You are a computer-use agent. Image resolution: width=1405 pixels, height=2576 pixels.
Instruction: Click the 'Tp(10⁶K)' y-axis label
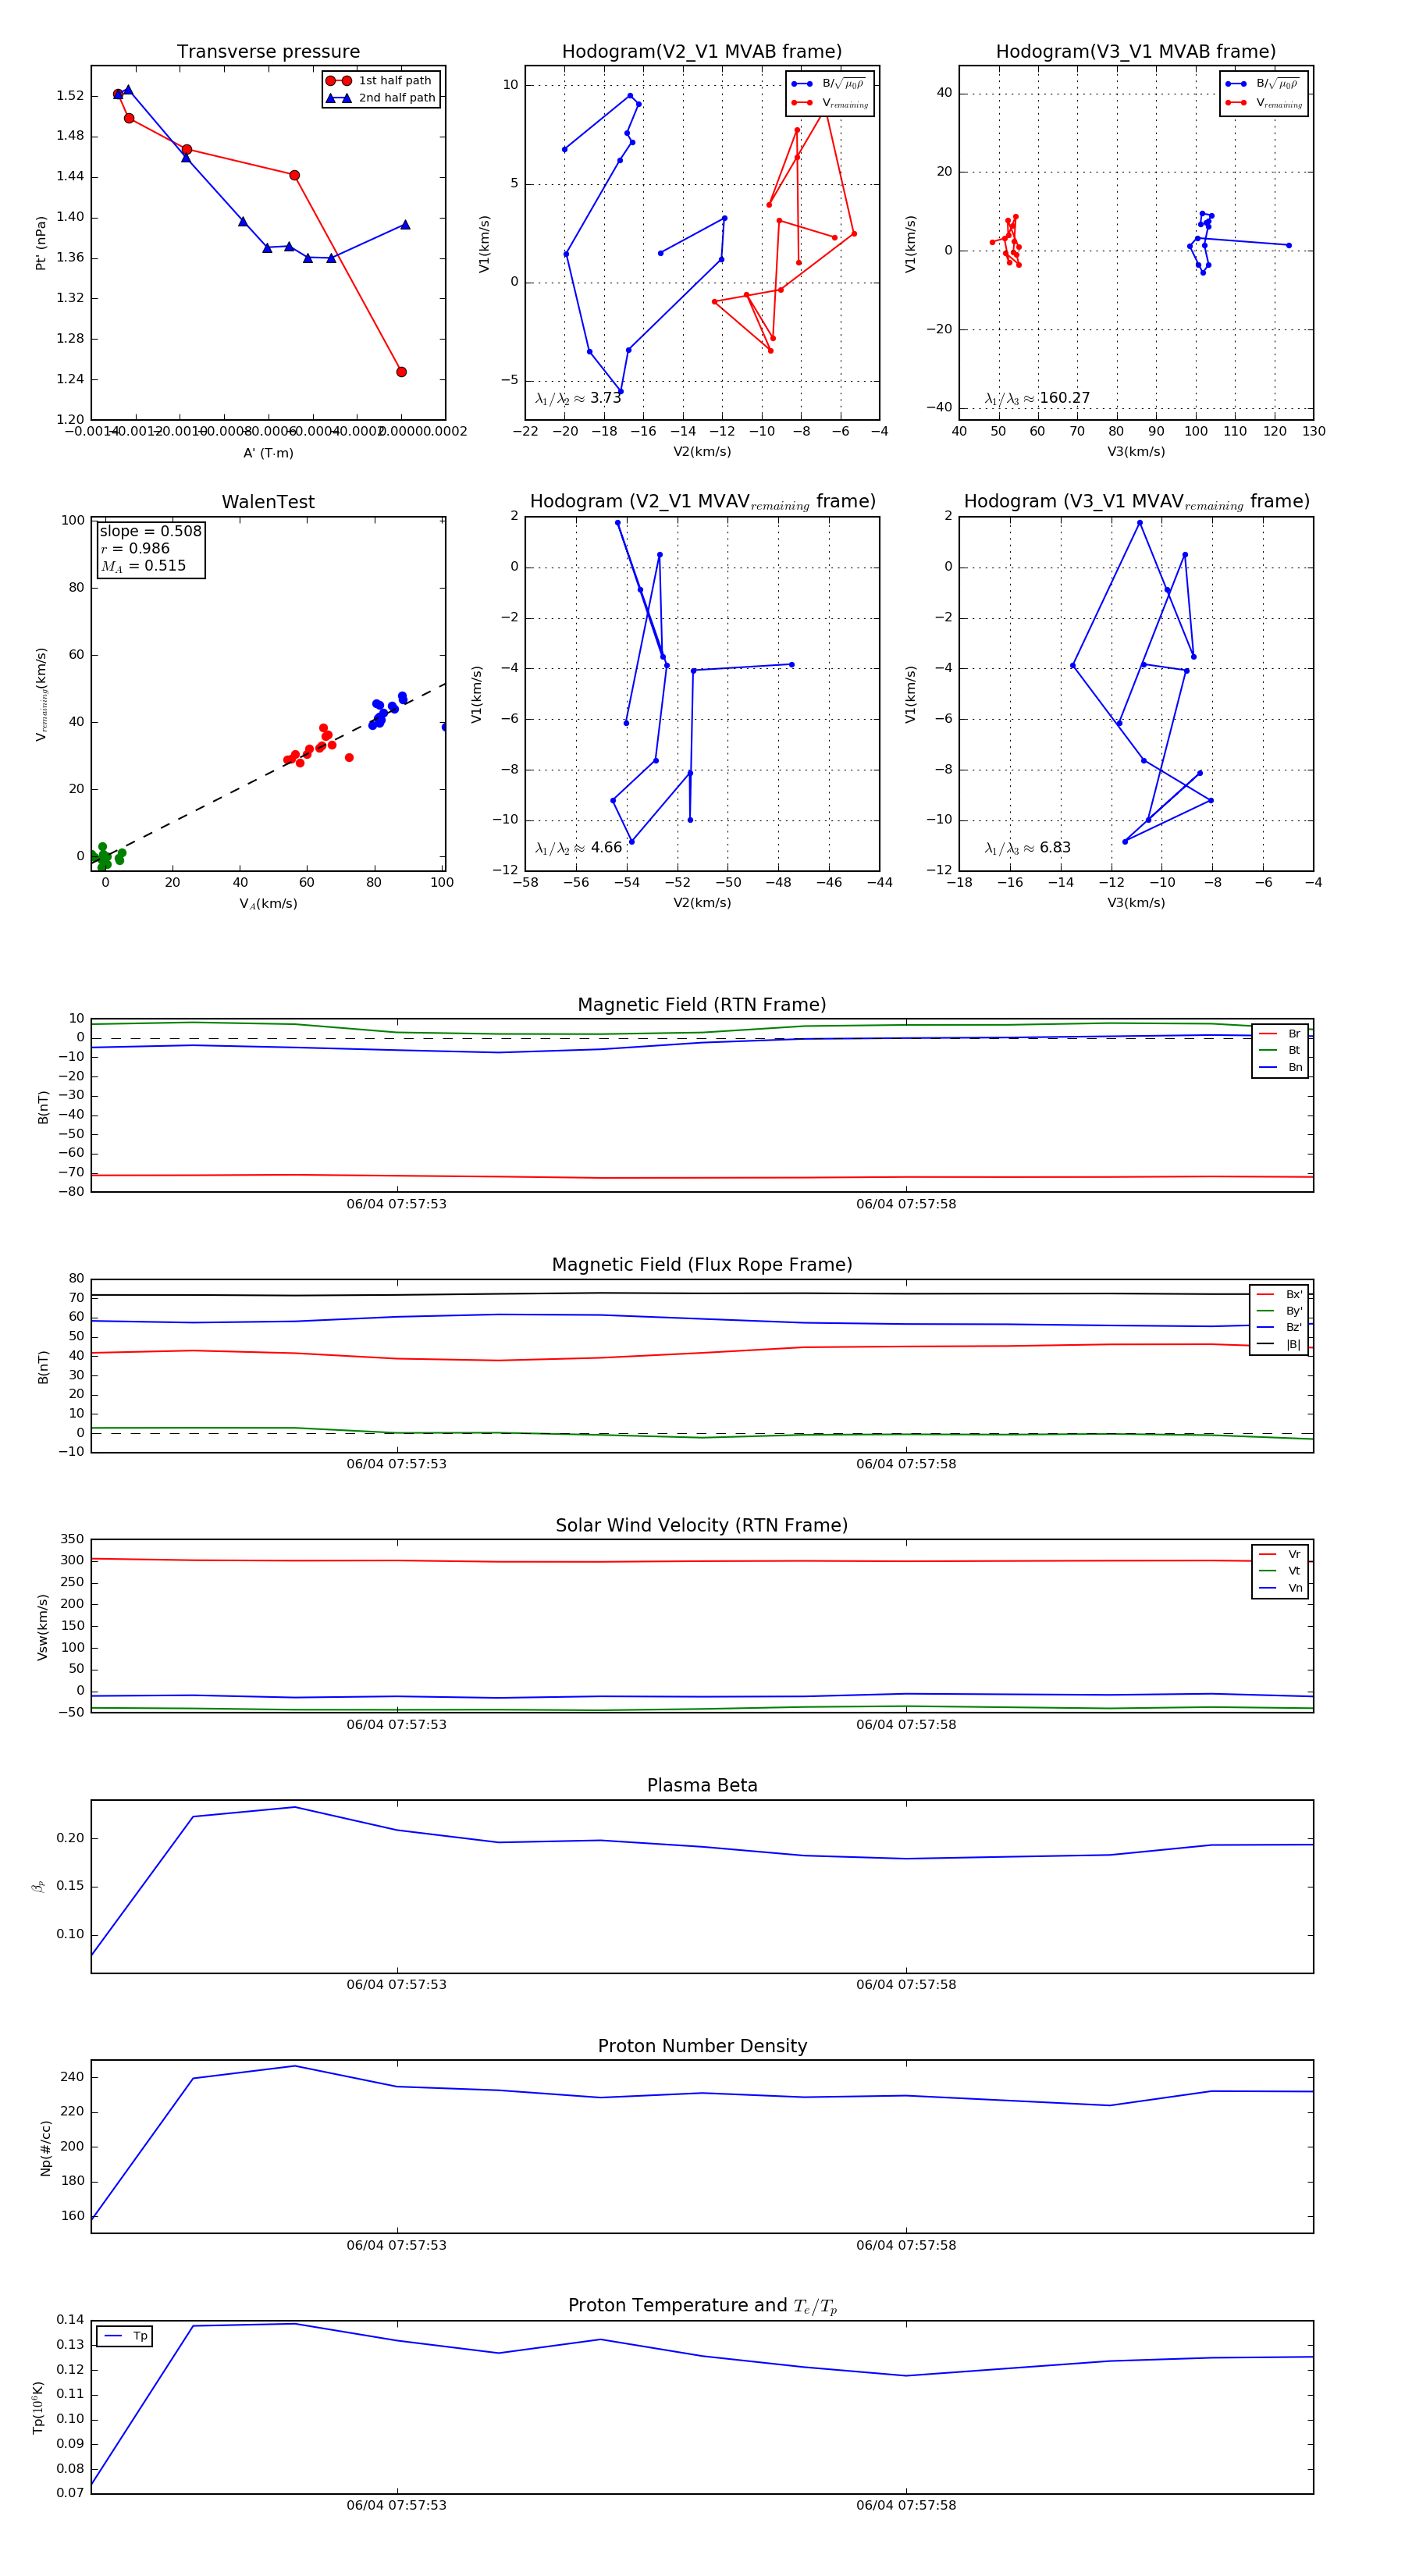(38, 2407)
